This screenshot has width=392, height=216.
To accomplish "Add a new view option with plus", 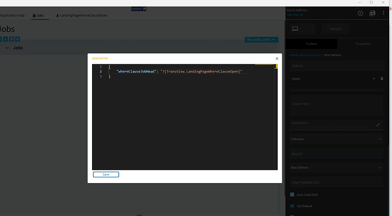I will (x=374, y=79).
